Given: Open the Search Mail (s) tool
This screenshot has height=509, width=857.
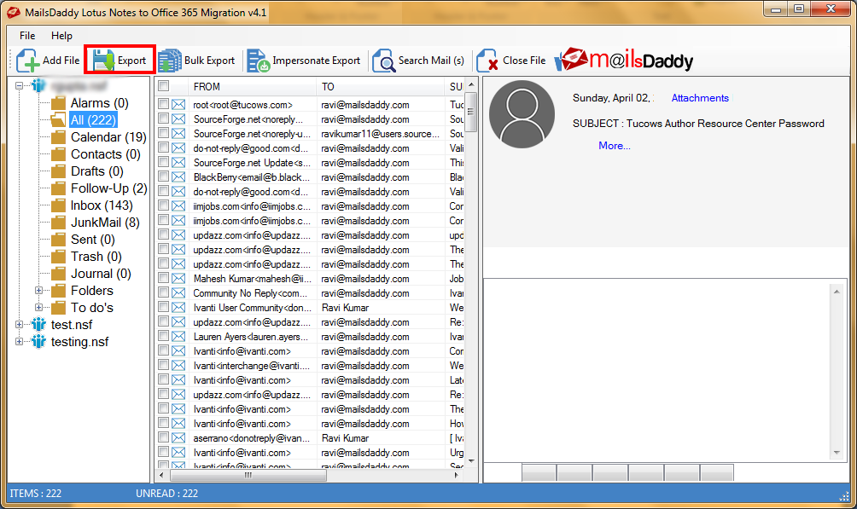Looking at the screenshot, I should click(x=418, y=61).
